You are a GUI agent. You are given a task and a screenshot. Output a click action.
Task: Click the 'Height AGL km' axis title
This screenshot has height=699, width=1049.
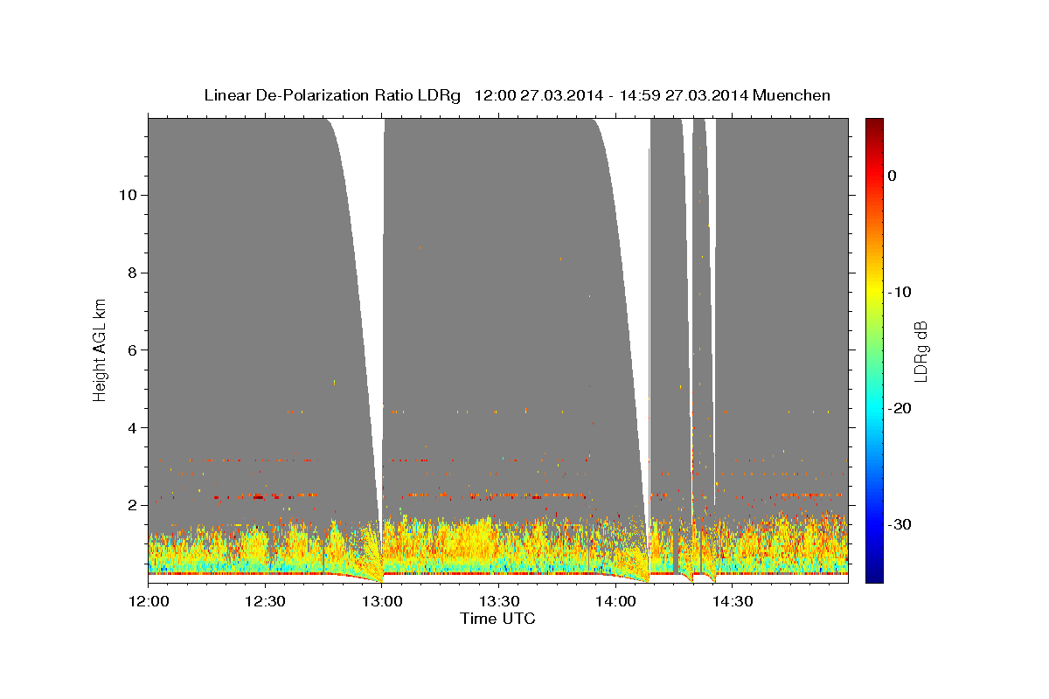[100, 349]
